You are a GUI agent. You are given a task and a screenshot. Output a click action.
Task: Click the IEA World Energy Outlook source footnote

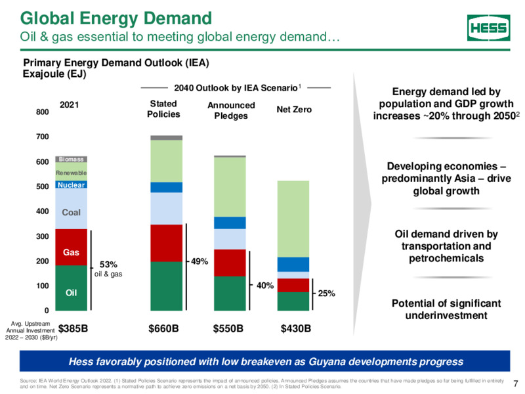262,383
